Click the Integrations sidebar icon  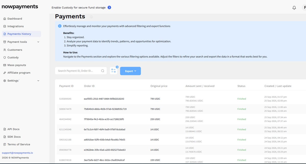point(5,26)
